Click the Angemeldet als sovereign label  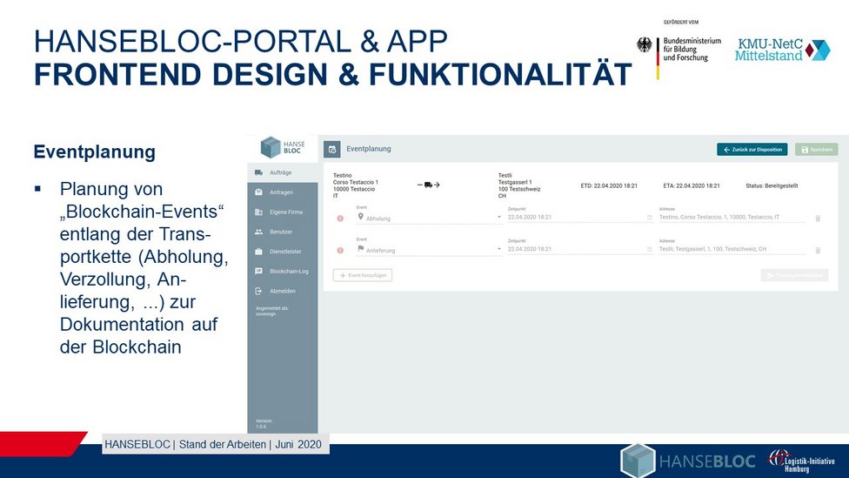[x=272, y=311]
